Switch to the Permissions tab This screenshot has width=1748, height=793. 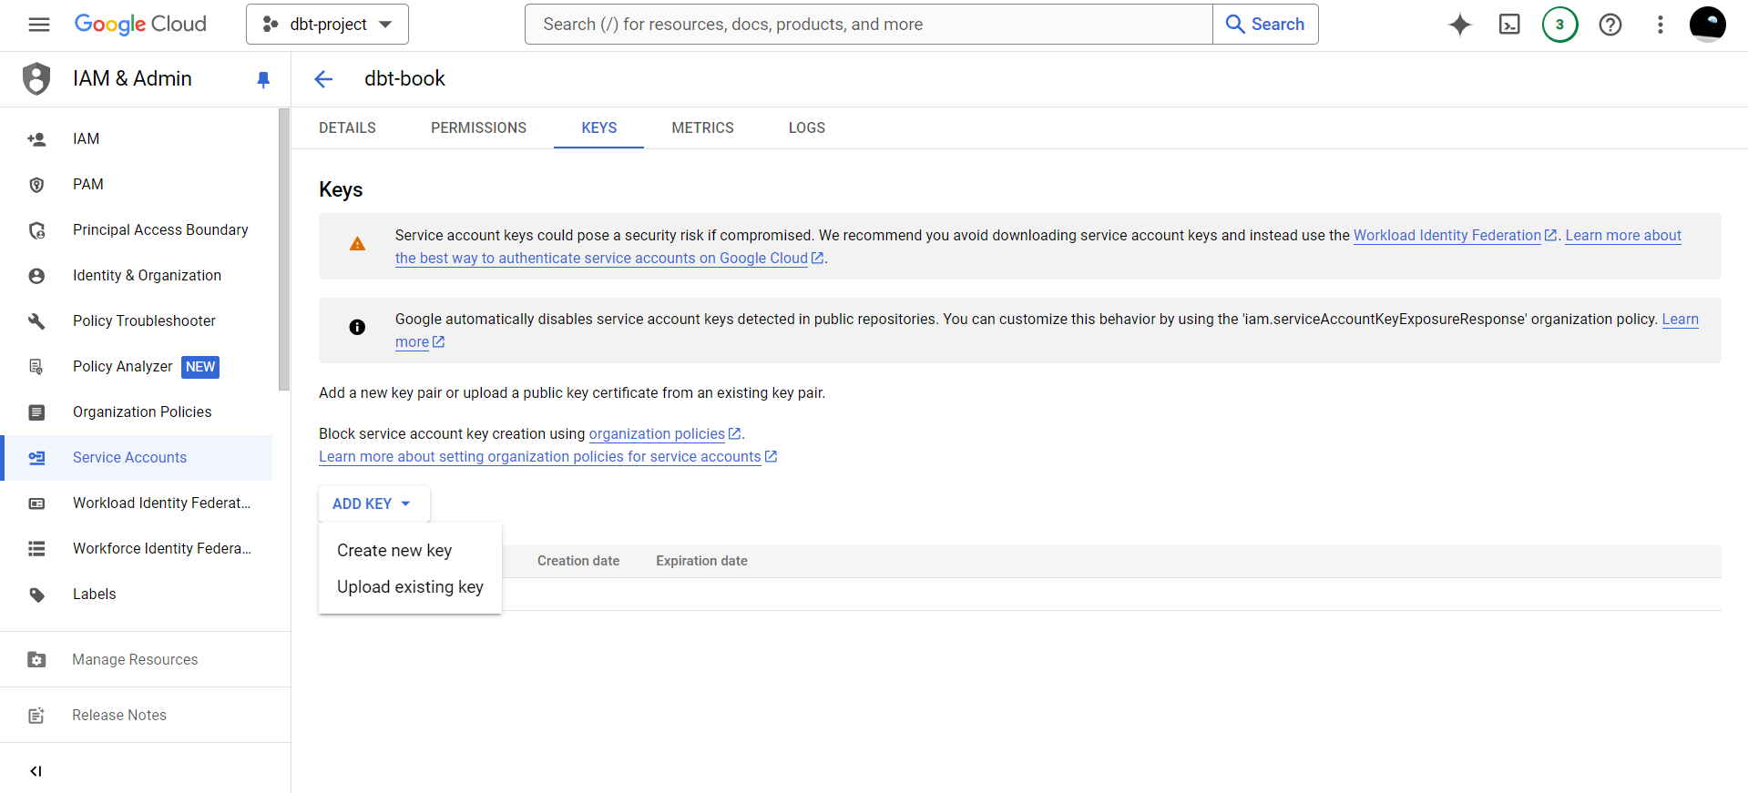478,128
